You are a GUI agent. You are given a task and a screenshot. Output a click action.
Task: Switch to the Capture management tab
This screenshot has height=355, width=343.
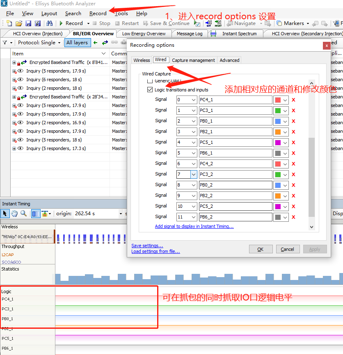193,60
